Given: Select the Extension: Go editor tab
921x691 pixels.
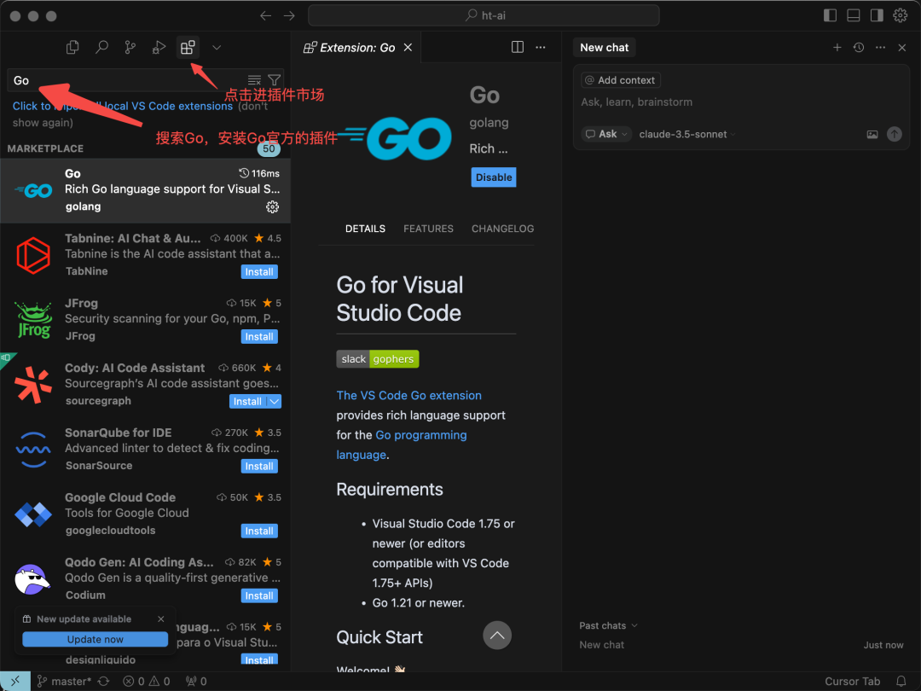Looking at the screenshot, I should click(x=356, y=48).
